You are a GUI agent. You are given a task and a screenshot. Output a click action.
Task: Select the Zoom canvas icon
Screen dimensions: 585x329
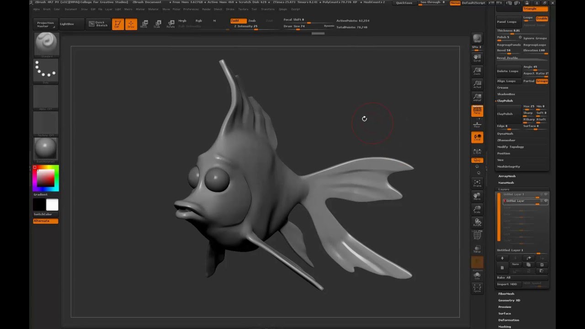477,71
